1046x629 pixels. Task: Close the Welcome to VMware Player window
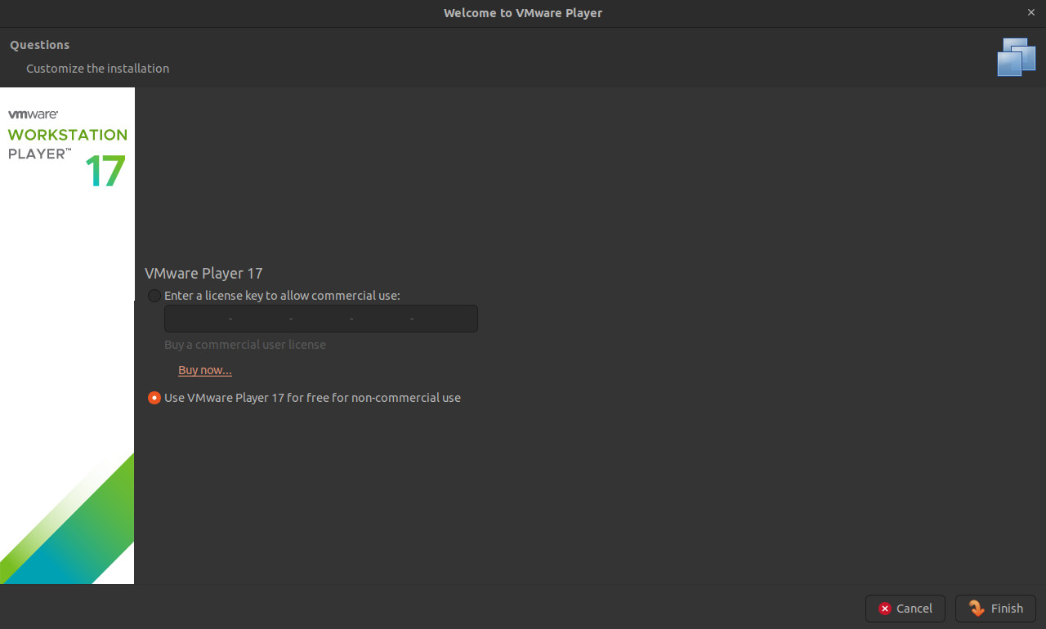1030,12
